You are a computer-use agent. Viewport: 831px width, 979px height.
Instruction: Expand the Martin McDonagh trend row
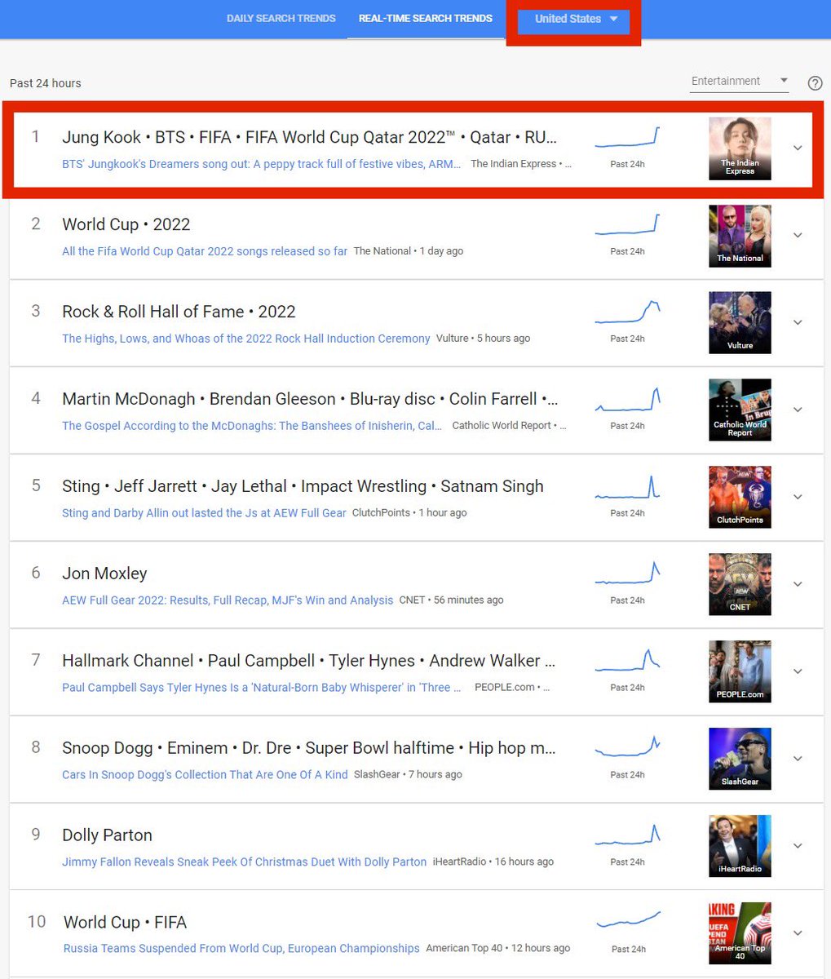click(x=798, y=410)
